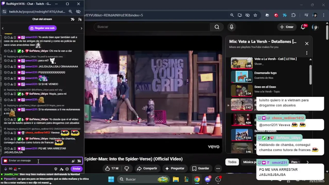The width and height of the screenshot is (329, 185).
Task: Open Chrome profile avatar in toolbar
Action: coord(315,15)
